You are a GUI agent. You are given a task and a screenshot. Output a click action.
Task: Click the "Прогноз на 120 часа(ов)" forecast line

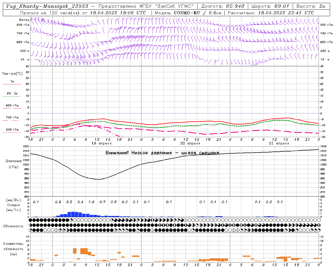point(83,13)
